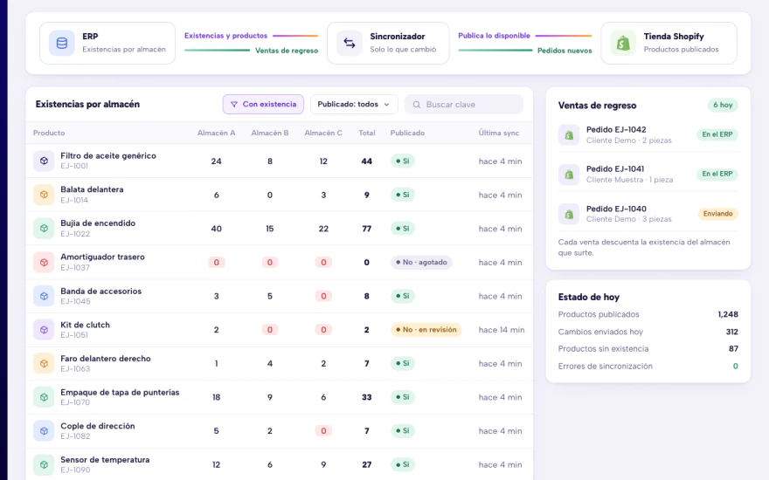Image resolution: width=769 pixels, height=480 pixels.
Task: Click the No · agotado status badge
Action: pos(421,262)
